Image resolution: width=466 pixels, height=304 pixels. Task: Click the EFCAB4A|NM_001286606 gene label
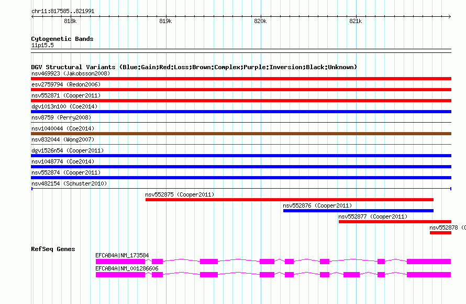click(127, 268)
